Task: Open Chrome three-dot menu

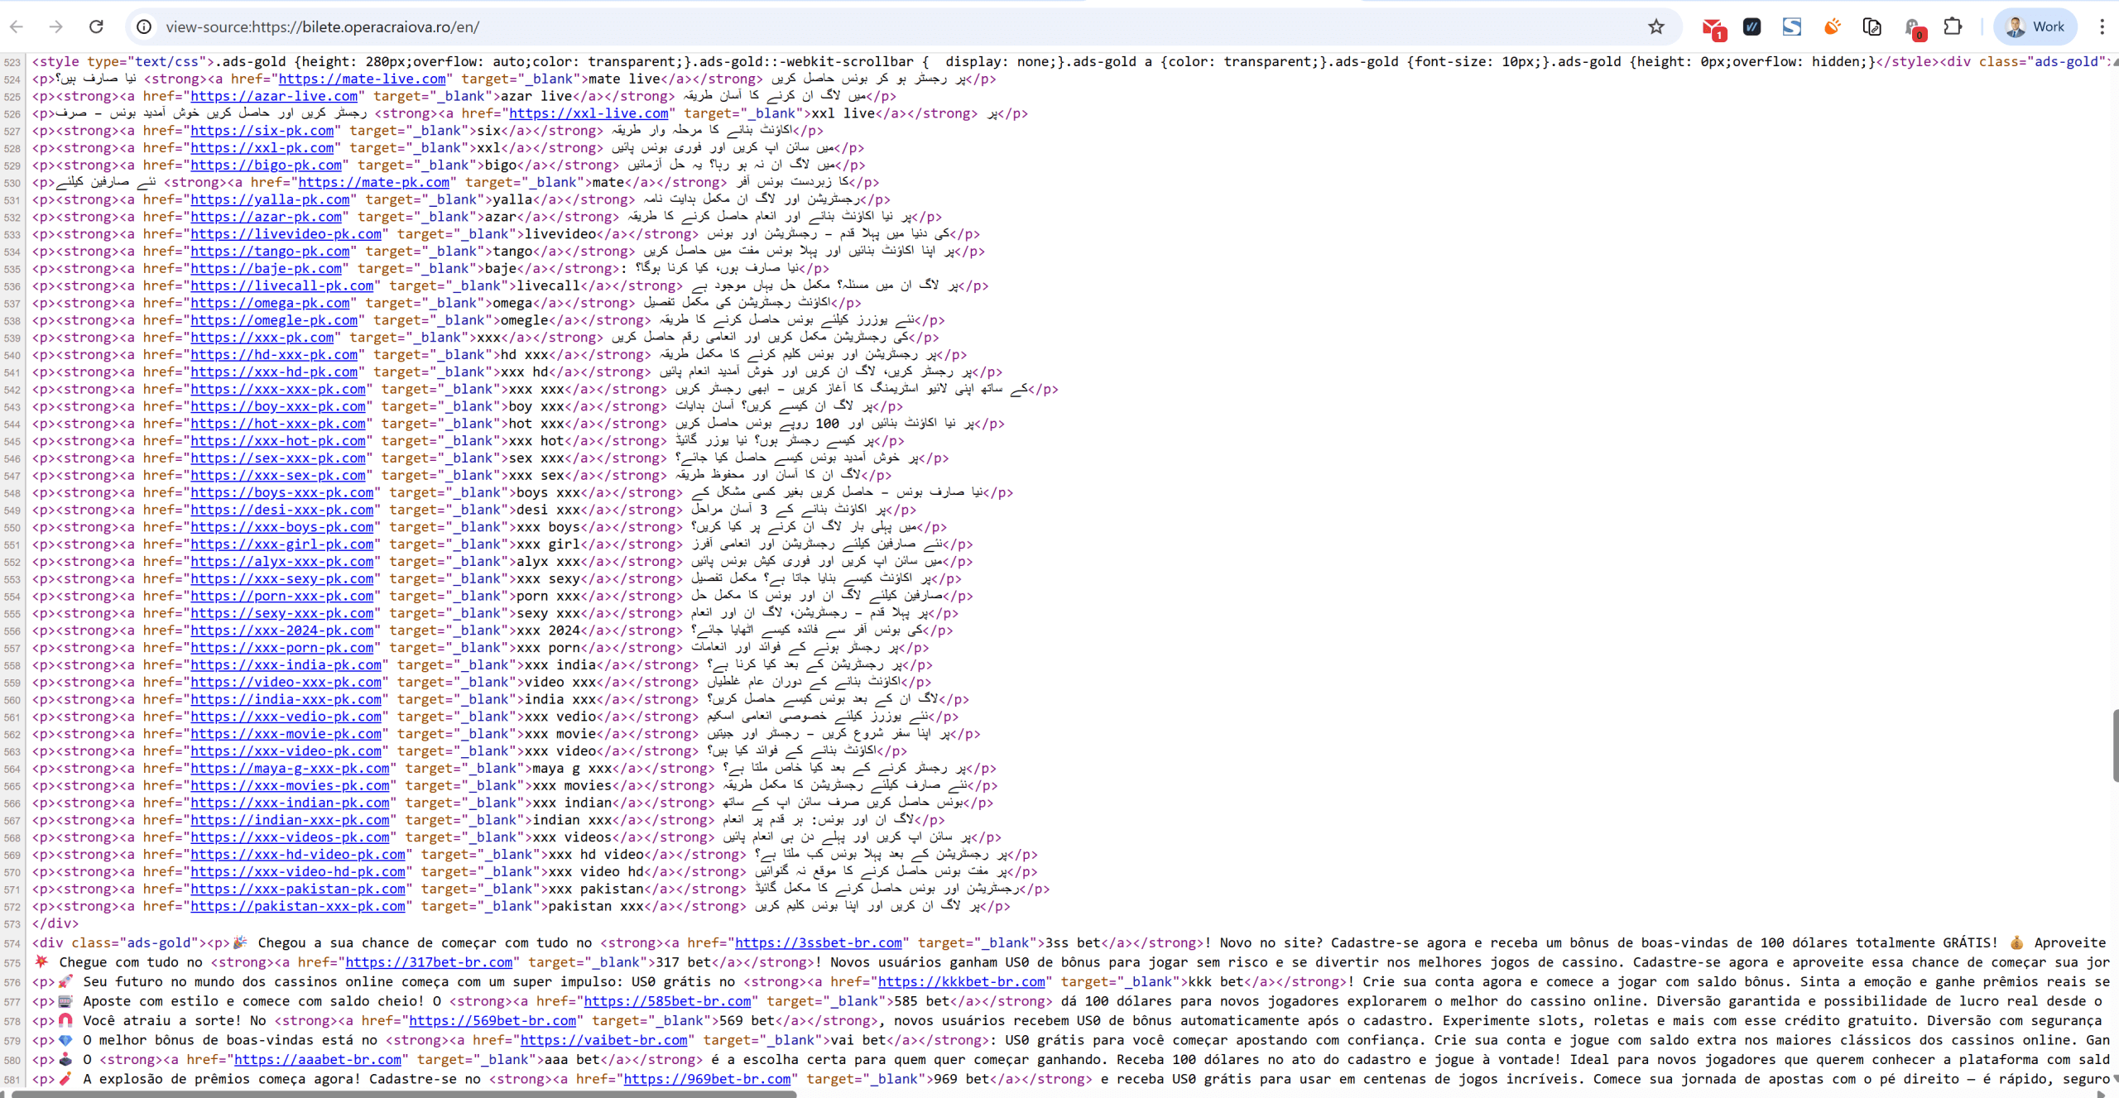Action: [2102, 26]
